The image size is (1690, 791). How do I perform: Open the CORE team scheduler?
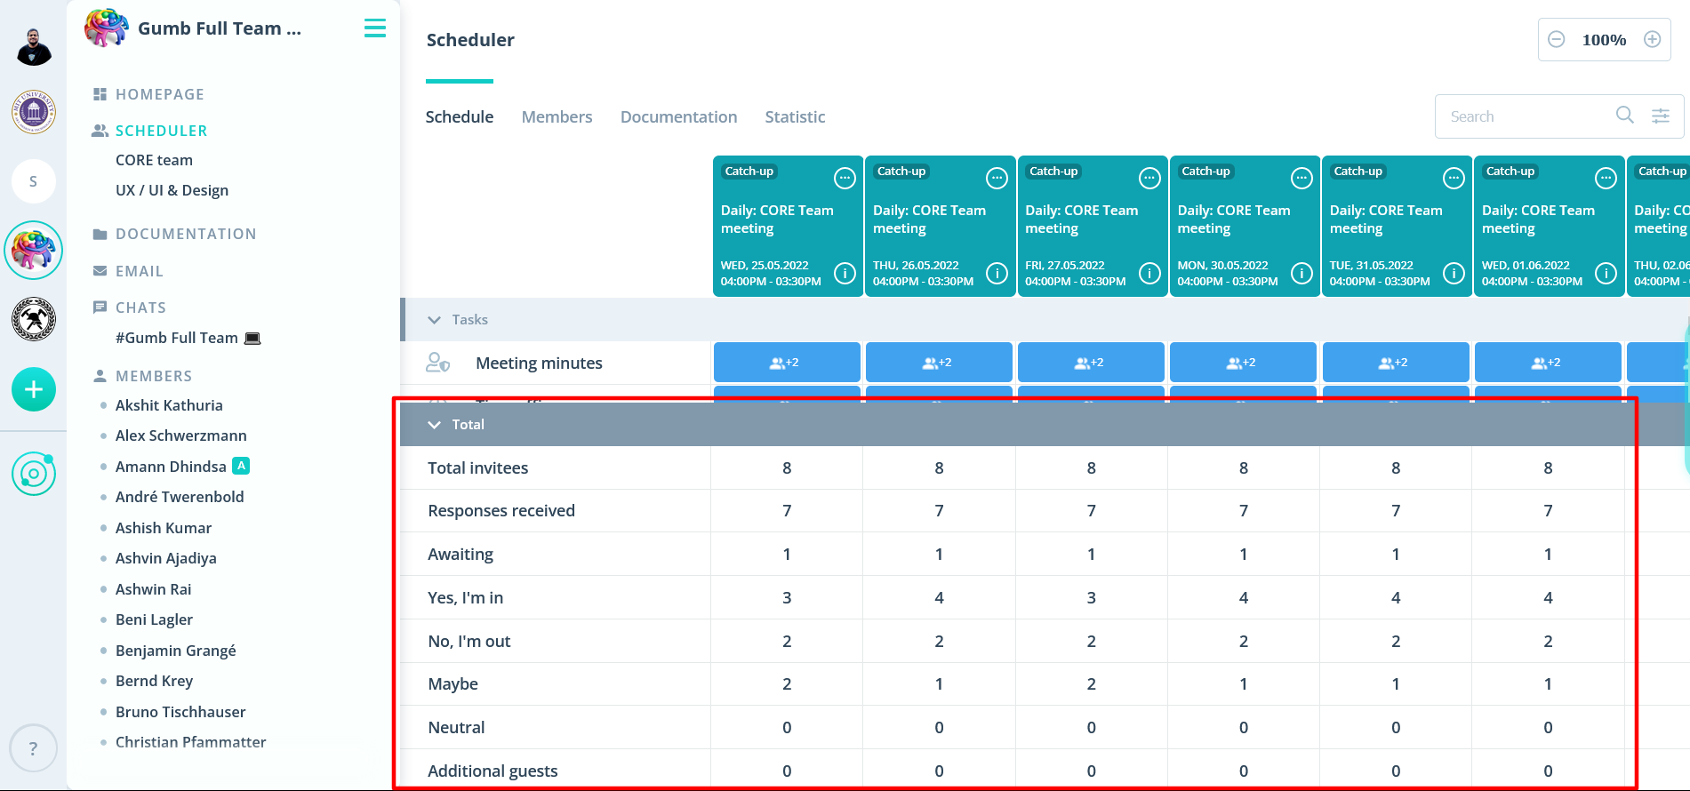pyautogui.click(x=154, y=160)
